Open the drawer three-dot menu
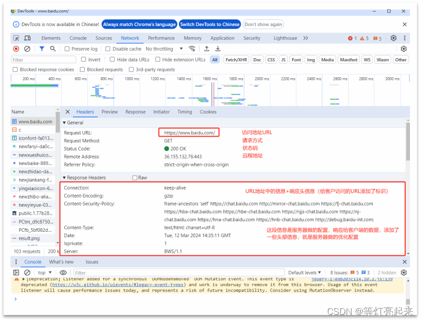The height and width of the screenshot is (321, 421). coord(16,262)
